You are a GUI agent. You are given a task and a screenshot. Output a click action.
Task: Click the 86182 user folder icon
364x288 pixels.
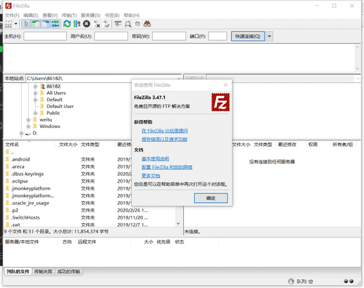42,86
